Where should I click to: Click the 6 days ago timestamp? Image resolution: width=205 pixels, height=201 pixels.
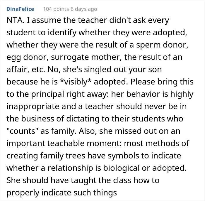point(84,9)
